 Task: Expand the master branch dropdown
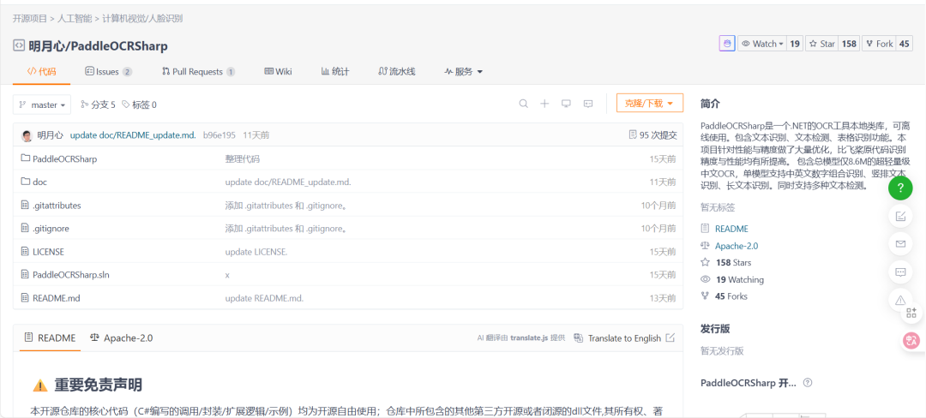click(42, 104)
